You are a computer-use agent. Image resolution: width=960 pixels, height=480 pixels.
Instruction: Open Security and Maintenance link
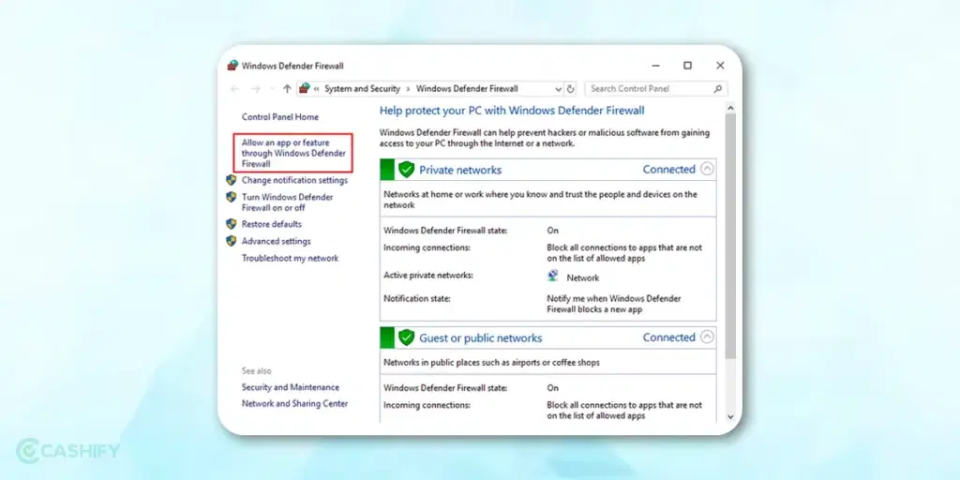pyautogui.click(x=291, y=387)
